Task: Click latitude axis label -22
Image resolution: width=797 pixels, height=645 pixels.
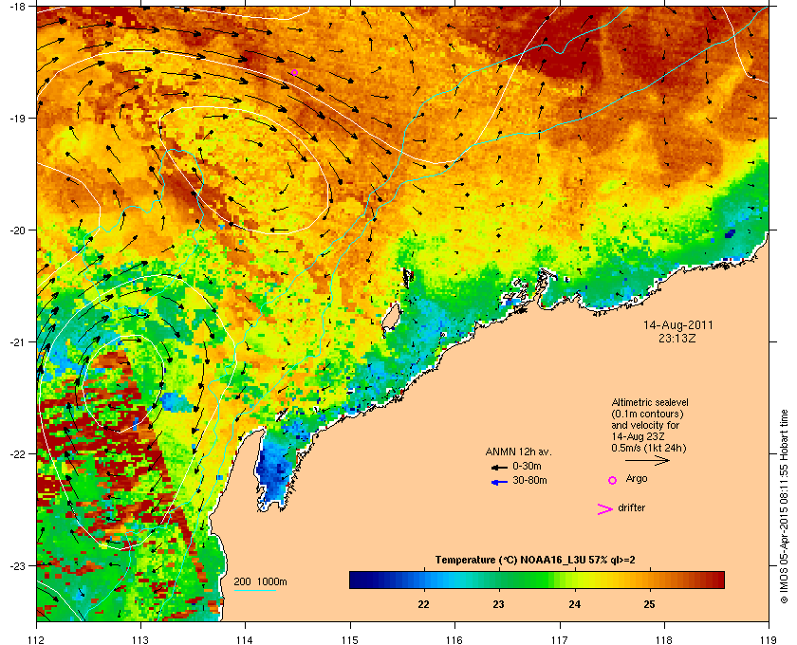Action: [x=17, y=454]
